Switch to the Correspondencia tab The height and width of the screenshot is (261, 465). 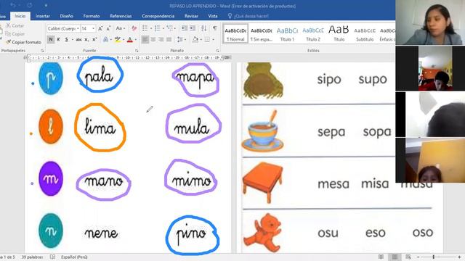pyautogui.click(x=158, y=16)
